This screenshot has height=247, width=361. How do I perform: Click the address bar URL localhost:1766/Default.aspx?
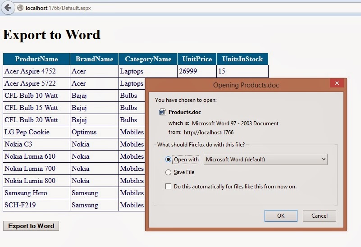(58, 8)
